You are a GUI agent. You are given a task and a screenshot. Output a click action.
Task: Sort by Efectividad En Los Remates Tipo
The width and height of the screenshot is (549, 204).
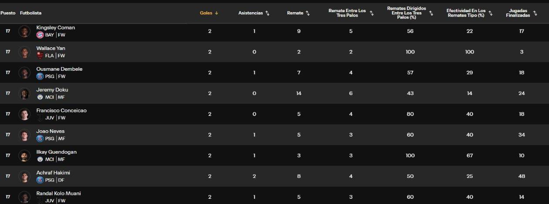click(466, 13)
